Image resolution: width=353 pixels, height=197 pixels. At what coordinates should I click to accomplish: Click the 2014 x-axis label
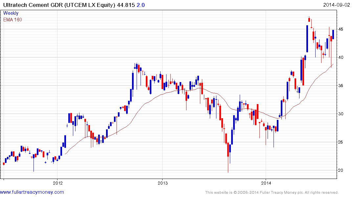(x=266, y=183)
